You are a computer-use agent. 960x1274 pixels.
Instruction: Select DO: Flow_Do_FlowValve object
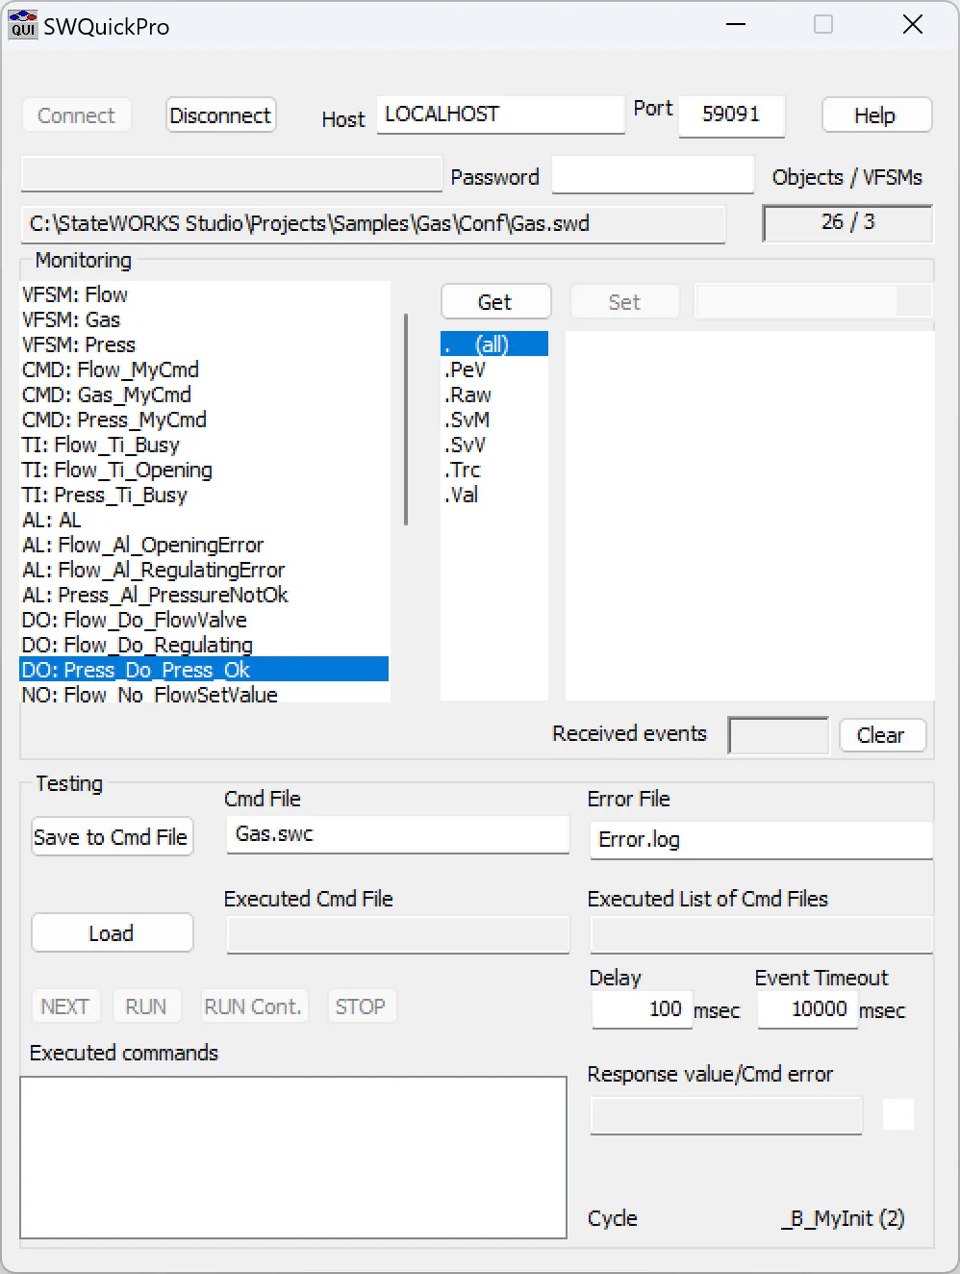pyautogui.click(x=134, y=620)
